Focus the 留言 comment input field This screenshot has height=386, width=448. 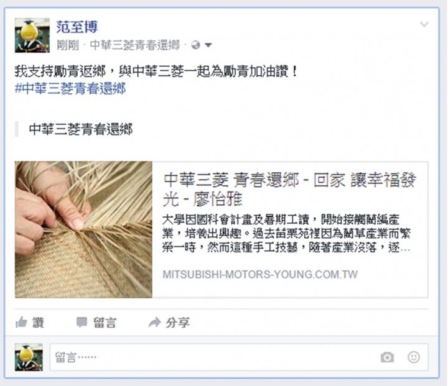239,357
